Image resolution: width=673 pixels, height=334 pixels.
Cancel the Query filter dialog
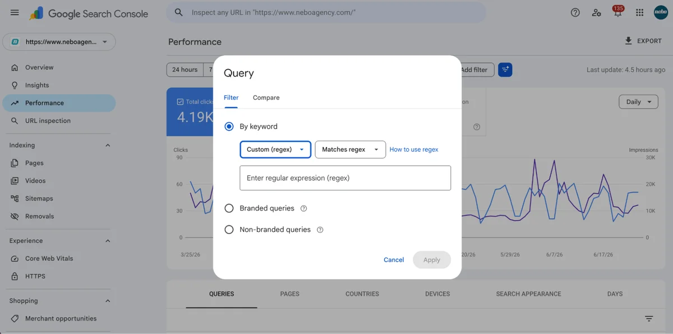coord(394,260)
